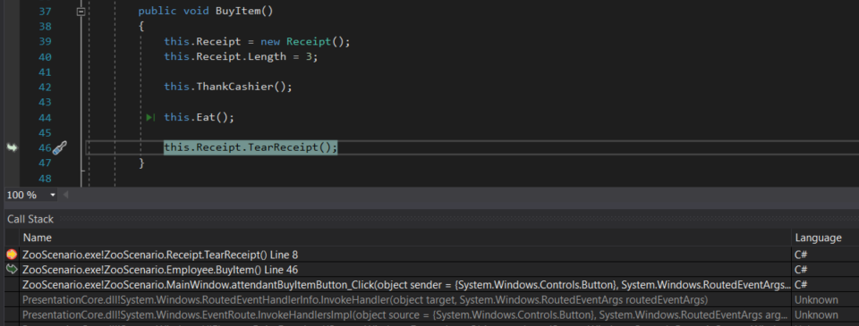Click the red current-frame icon beside the TearReceipt row
Viewport: 859px width, 326px height.
pos(12,255)
